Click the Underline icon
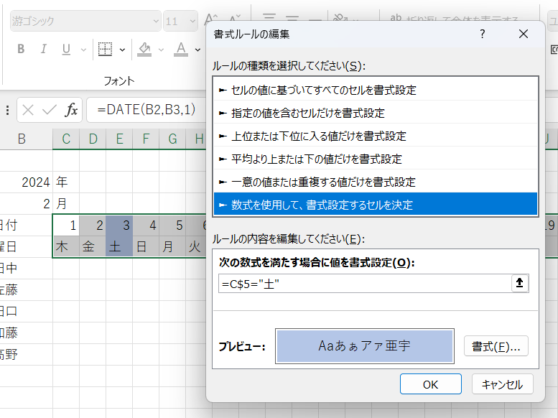The height and width of the screenshot is (418, 558). (x=66, y=50)
